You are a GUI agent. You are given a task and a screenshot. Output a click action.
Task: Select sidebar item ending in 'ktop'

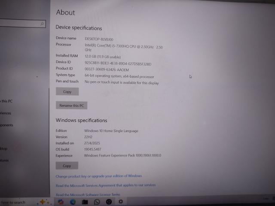point(4,149)
